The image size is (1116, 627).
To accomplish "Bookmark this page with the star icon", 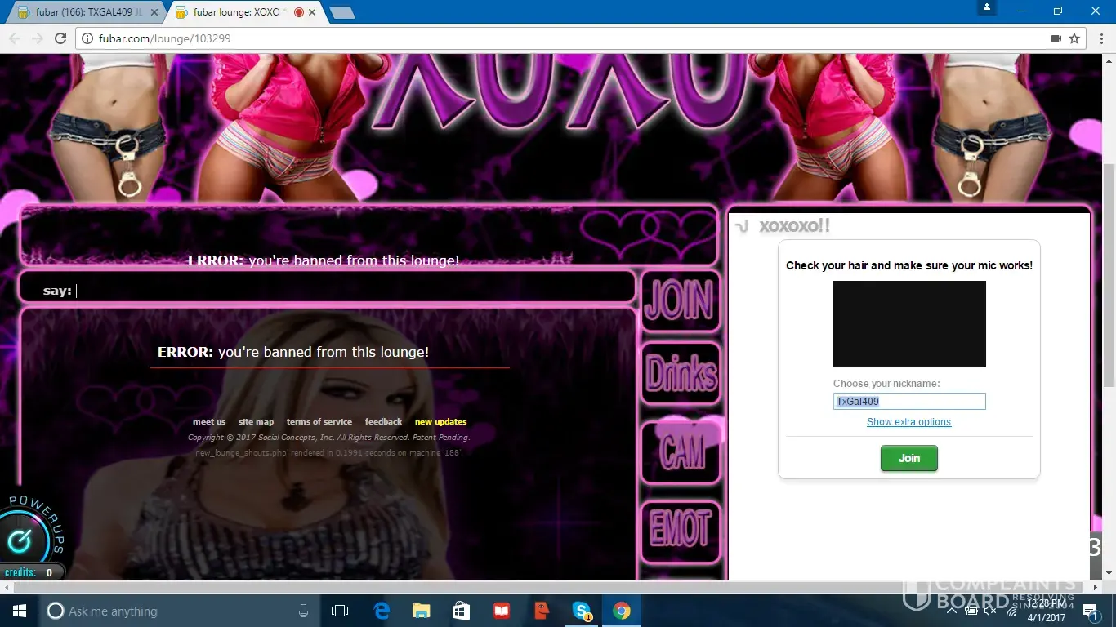I will tap(1075, 38).
